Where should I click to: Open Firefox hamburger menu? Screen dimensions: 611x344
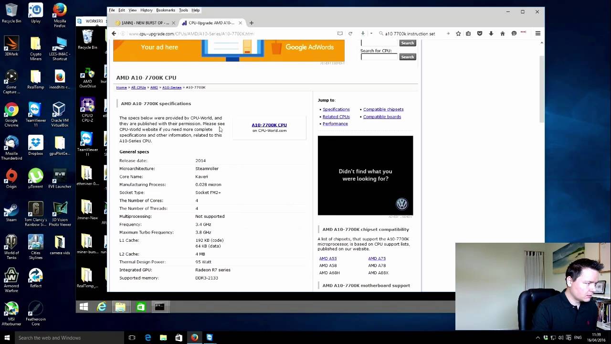[537, 33]
